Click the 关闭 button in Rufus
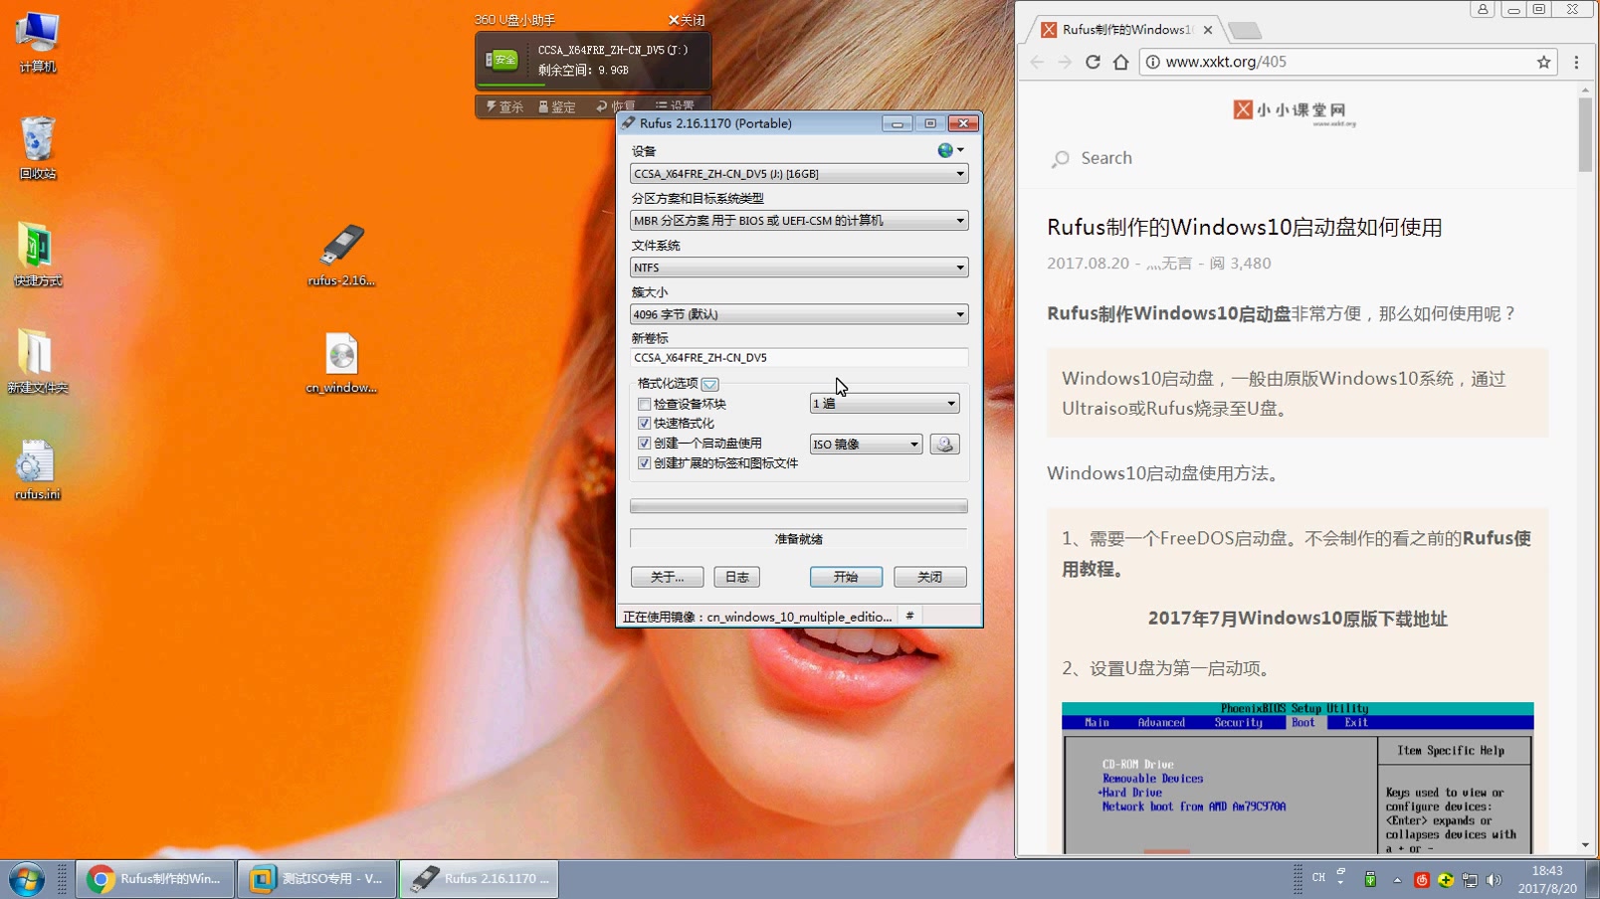This screenshot has width=1600, height=899. (x=929, y=577)
